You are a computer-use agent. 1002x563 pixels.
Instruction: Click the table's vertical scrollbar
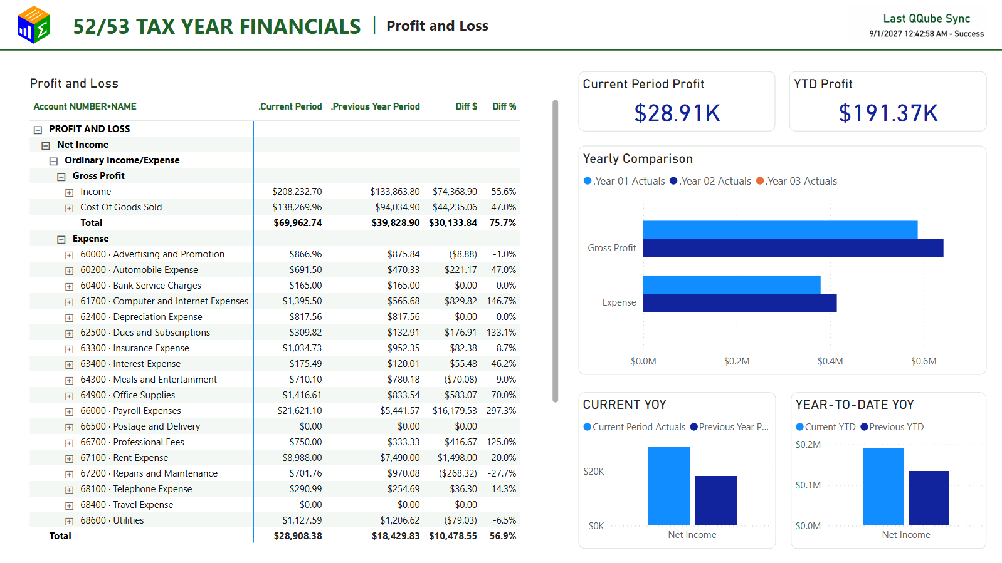[555, 251]
